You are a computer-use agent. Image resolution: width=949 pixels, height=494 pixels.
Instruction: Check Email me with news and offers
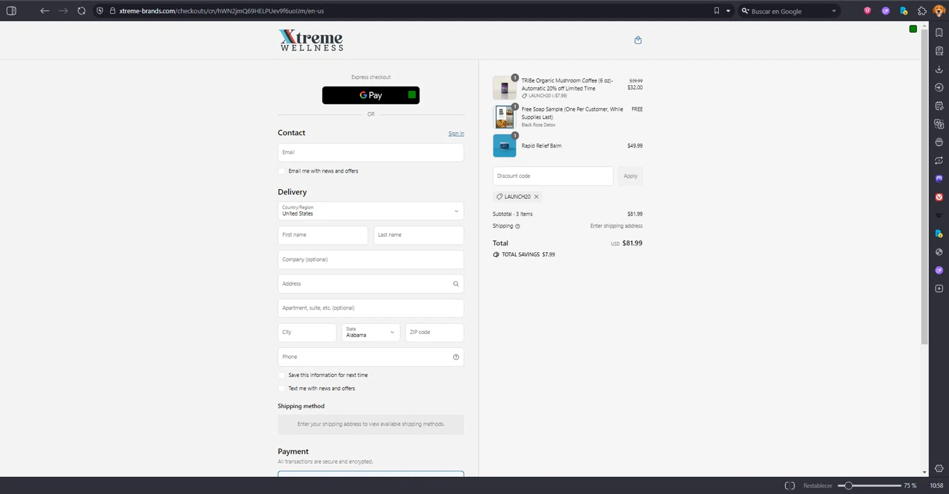click(x=282, y=171)
